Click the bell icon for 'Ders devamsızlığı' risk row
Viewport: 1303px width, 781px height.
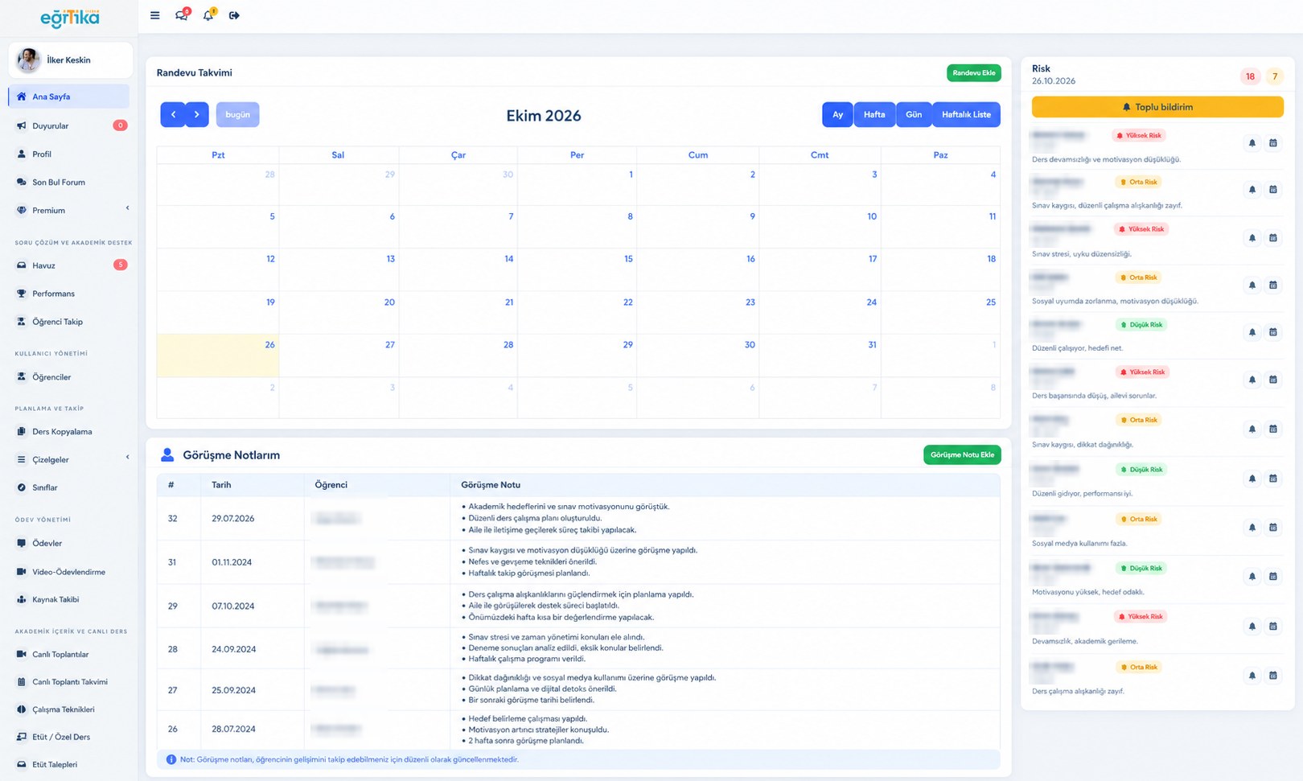1252,143
